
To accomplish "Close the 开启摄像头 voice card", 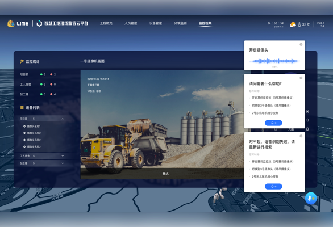I will coord(301,44).
